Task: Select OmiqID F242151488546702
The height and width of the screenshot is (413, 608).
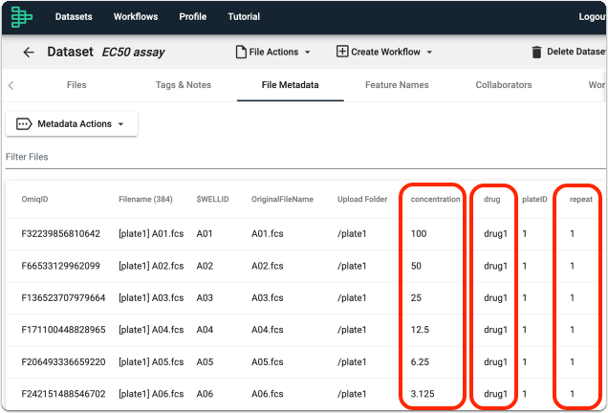Action: [x=63, y=394]
